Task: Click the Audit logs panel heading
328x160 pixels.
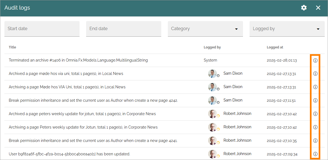Action: click(x=17, y=8)
